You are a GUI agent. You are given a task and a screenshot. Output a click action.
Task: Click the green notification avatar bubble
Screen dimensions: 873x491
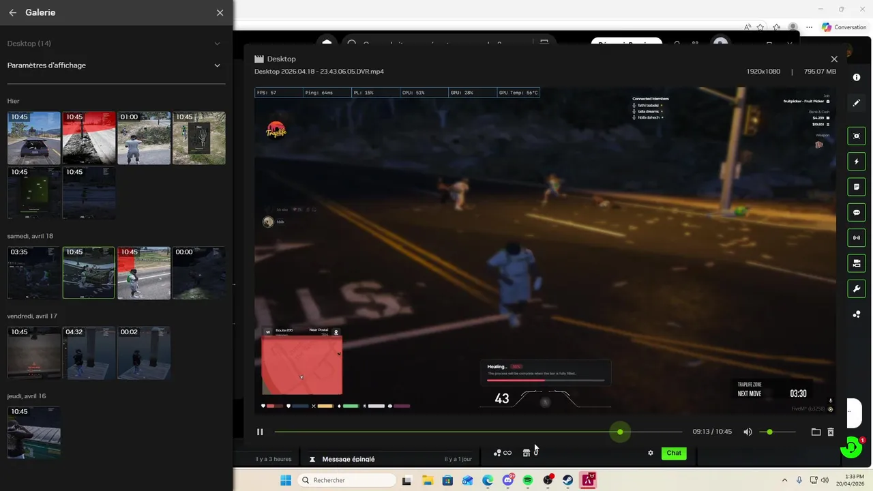tap(851, 447)
